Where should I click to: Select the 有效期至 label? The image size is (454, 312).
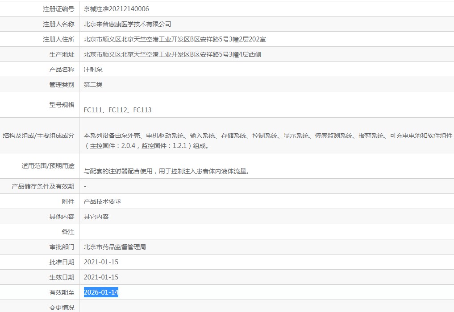62,292
